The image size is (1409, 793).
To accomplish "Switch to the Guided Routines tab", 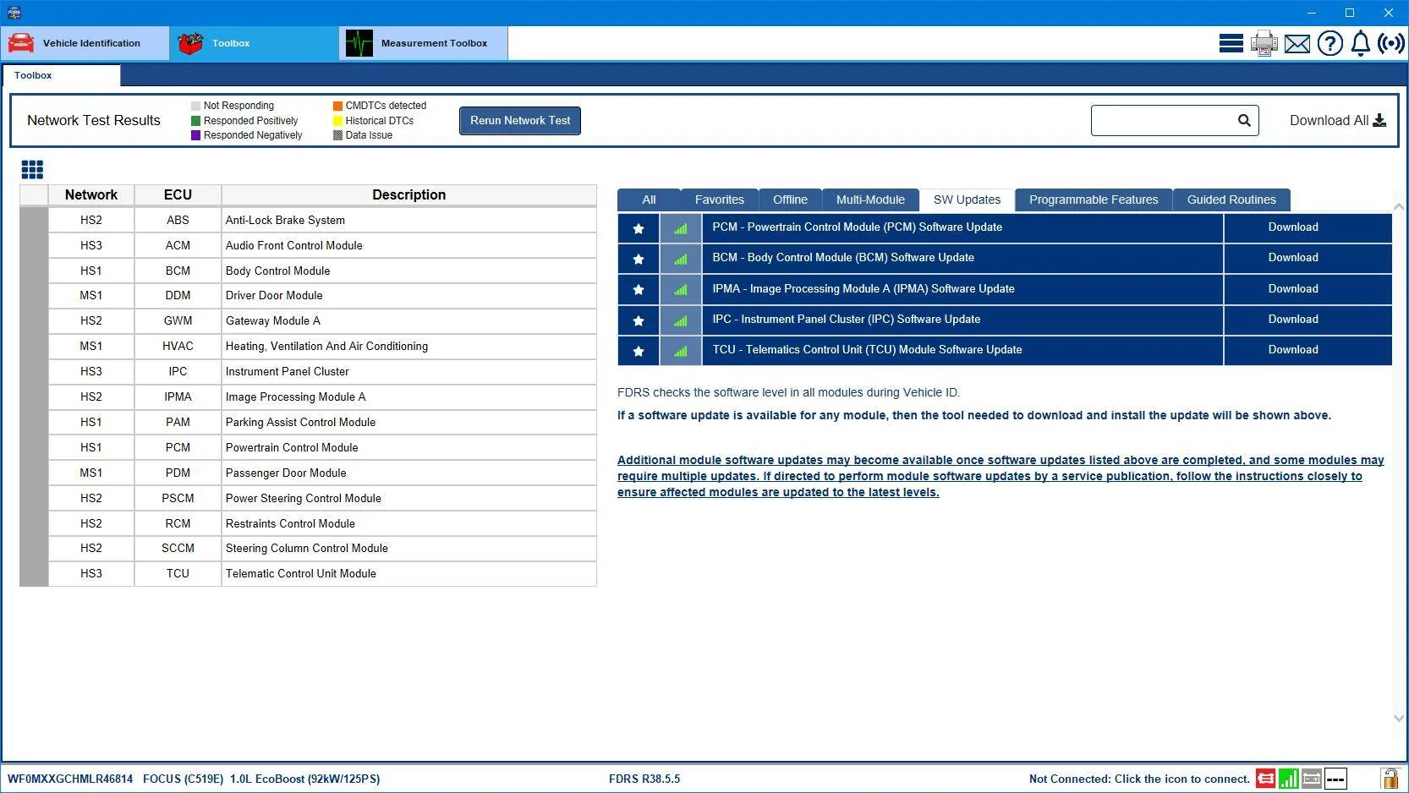I will pyautogui.click(x=1231, y=200).
